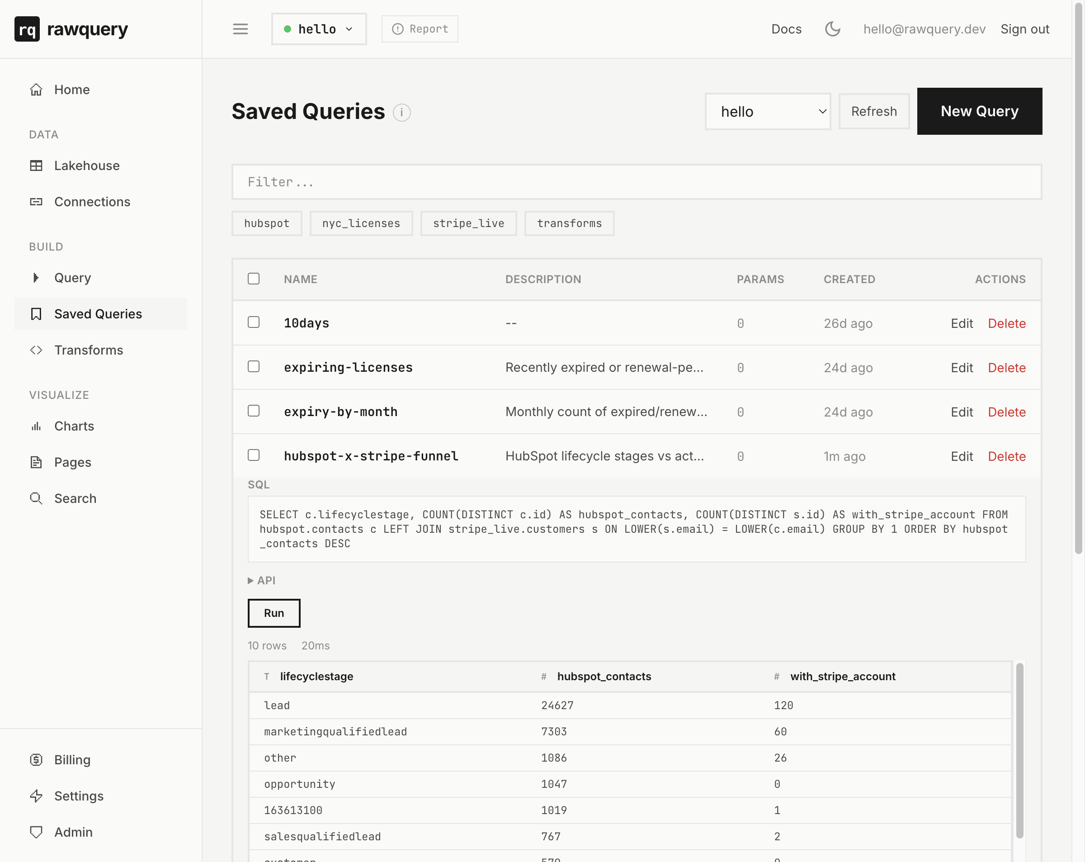Click the rawquery logo

pyautogui.click(x=71, y=28)
